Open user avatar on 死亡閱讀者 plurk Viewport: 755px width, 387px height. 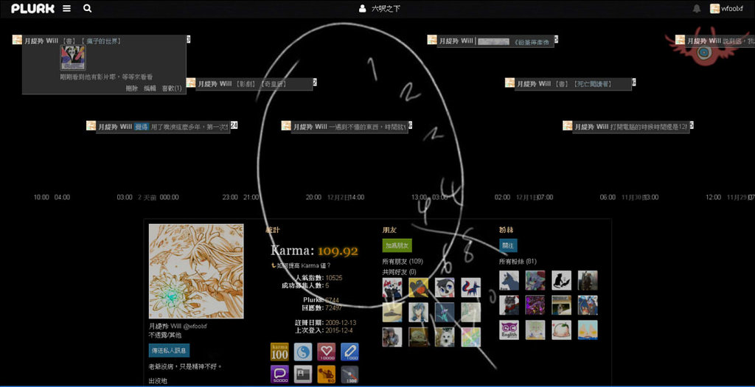[509, 83]
